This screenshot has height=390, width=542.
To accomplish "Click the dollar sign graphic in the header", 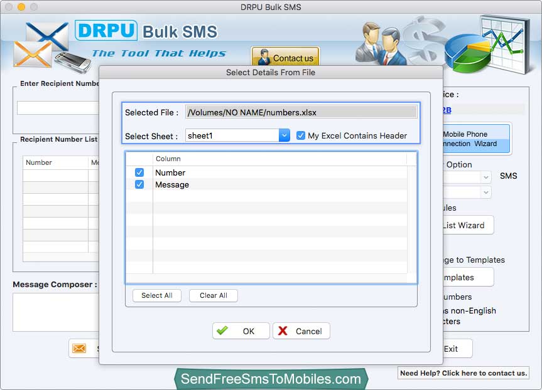I will point(425,40).
